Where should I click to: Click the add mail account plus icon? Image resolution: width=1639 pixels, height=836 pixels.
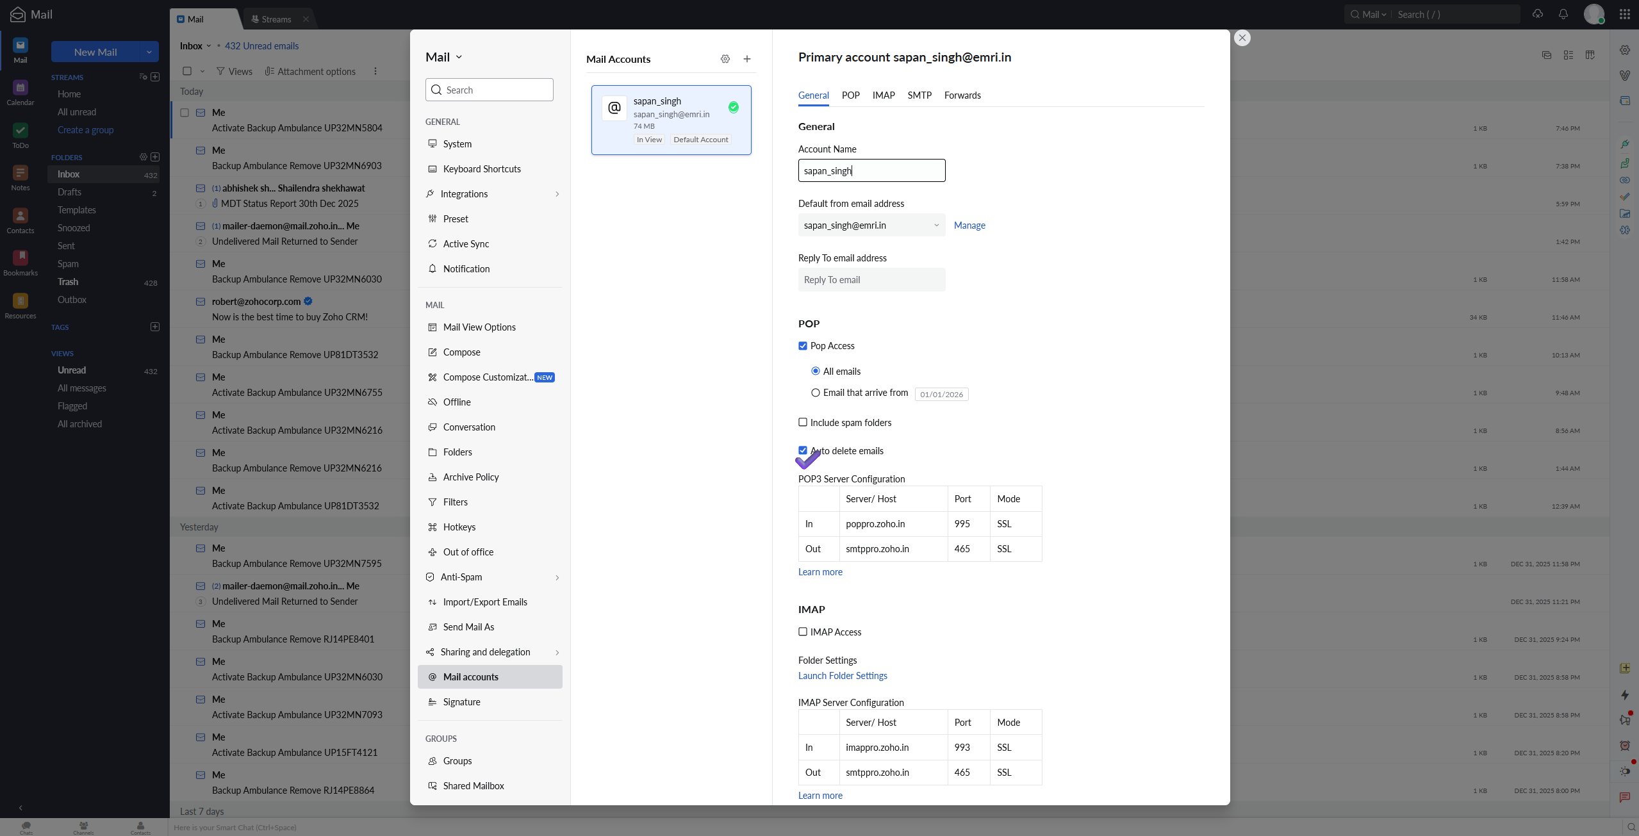747,59
